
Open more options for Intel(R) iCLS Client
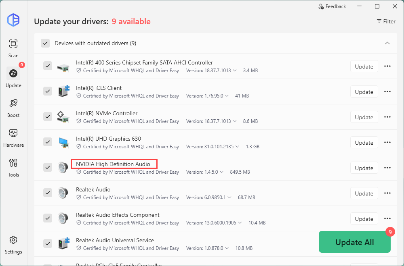(387, 92)
